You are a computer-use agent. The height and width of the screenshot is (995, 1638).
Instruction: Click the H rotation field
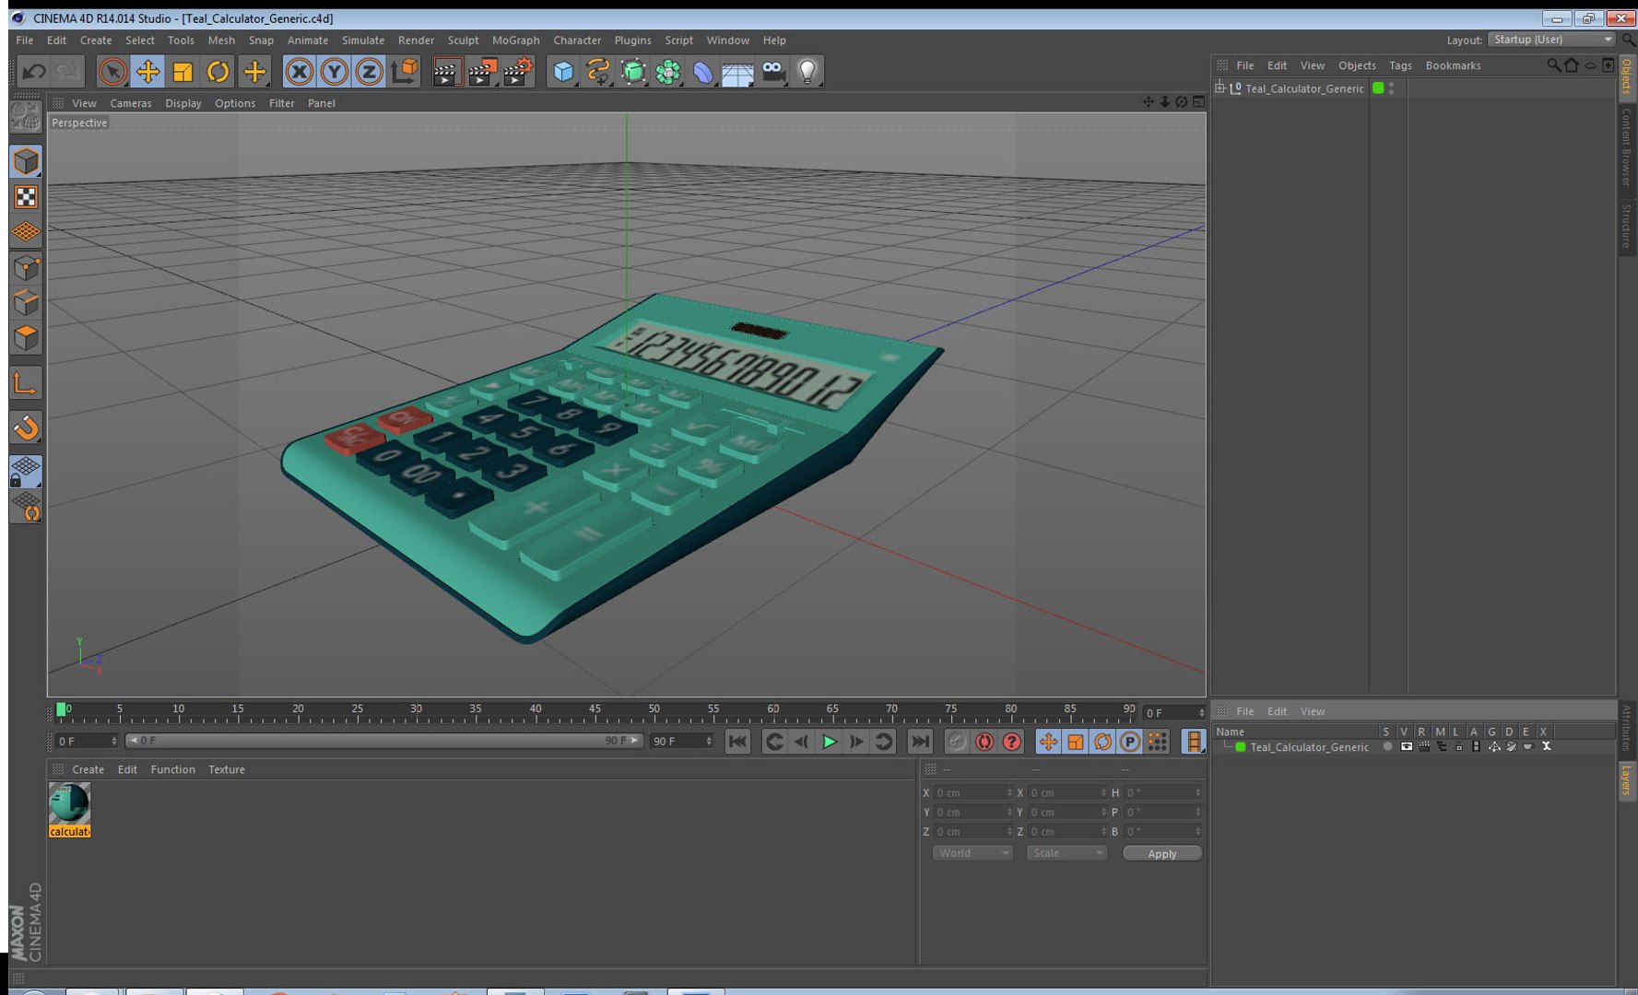click(1163, 792)
